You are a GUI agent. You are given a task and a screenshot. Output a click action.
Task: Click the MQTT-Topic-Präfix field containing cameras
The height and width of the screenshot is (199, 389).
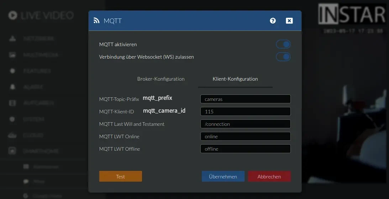245,99
